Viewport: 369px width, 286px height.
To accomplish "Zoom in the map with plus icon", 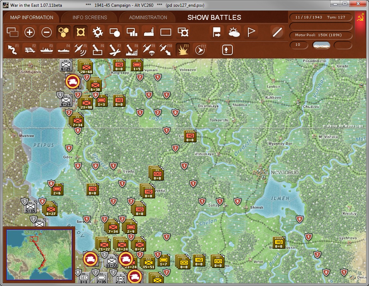I will 30,32.
